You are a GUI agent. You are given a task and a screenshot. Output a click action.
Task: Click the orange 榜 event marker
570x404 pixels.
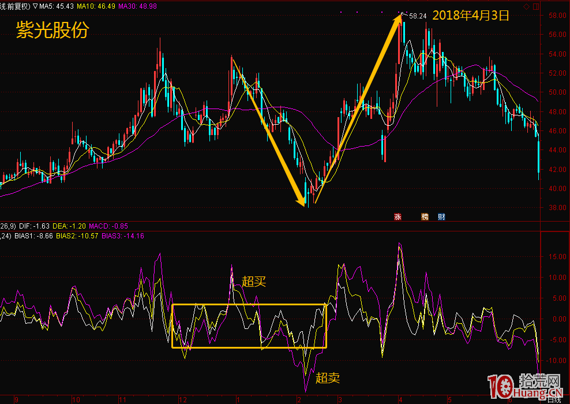(x=425, y=217)
